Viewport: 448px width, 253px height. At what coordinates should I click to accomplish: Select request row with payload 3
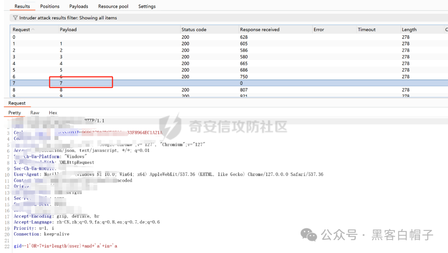click(229, 57)
